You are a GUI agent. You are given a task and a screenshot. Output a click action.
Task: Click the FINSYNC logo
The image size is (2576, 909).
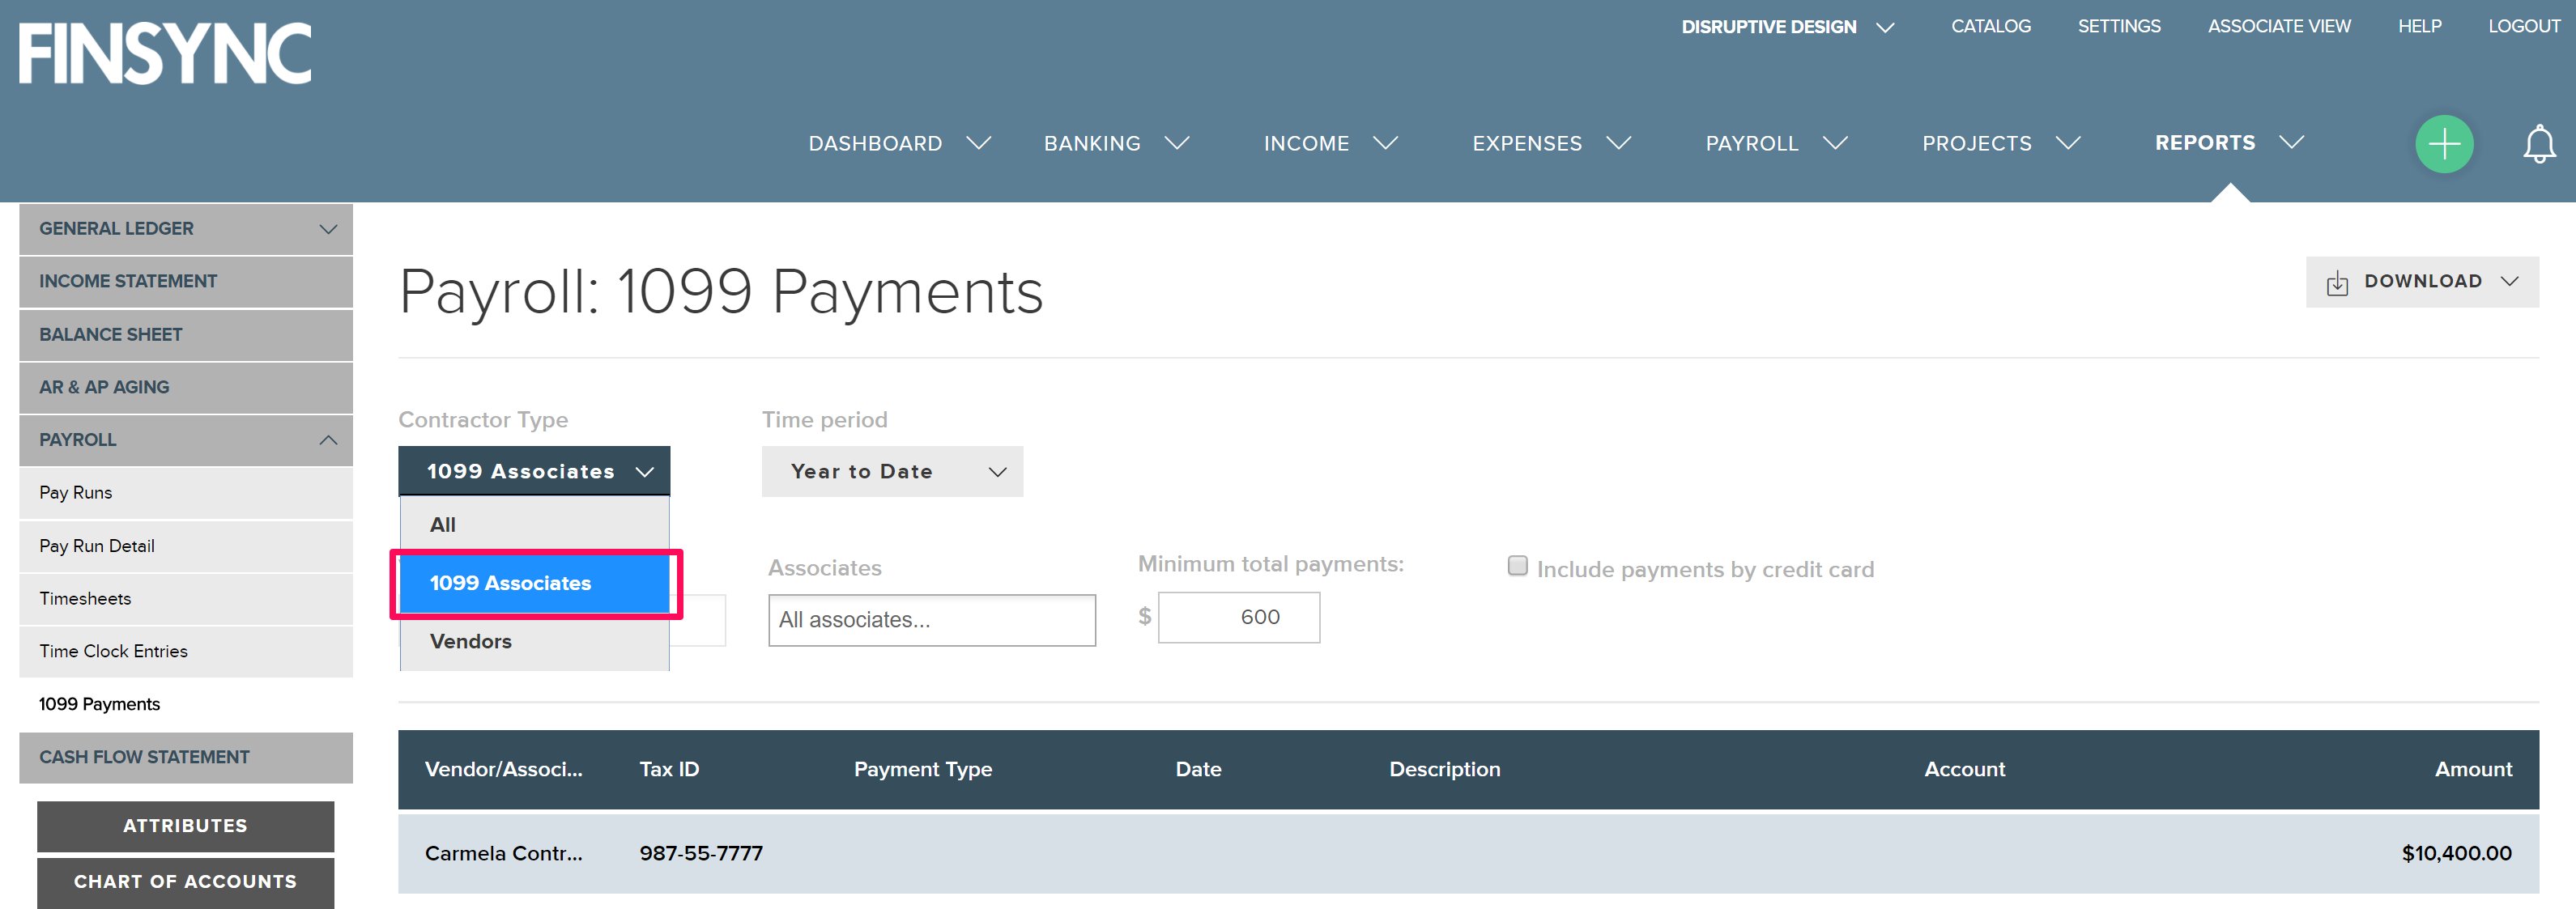click(x=165, y=53)
